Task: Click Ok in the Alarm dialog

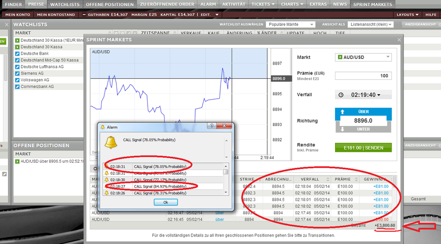Action: (165, 202)
